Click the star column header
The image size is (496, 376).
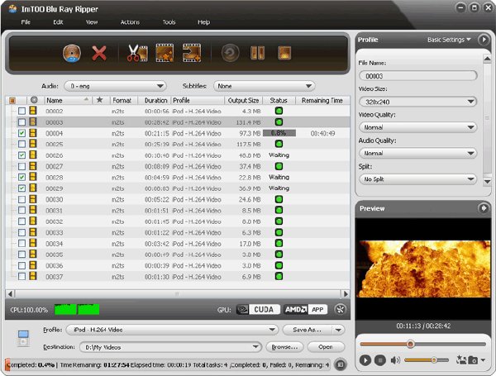pos(100,100)
